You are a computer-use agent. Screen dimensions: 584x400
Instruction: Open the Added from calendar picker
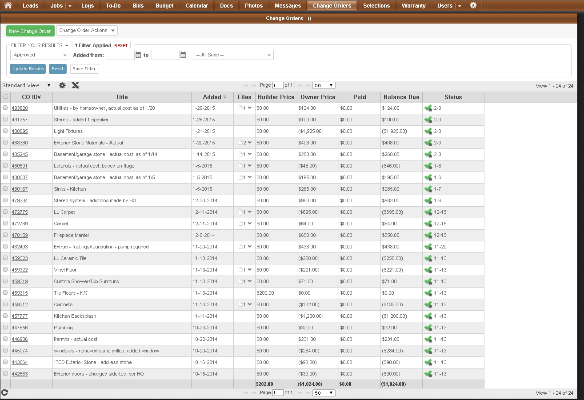tap(138, 55)
